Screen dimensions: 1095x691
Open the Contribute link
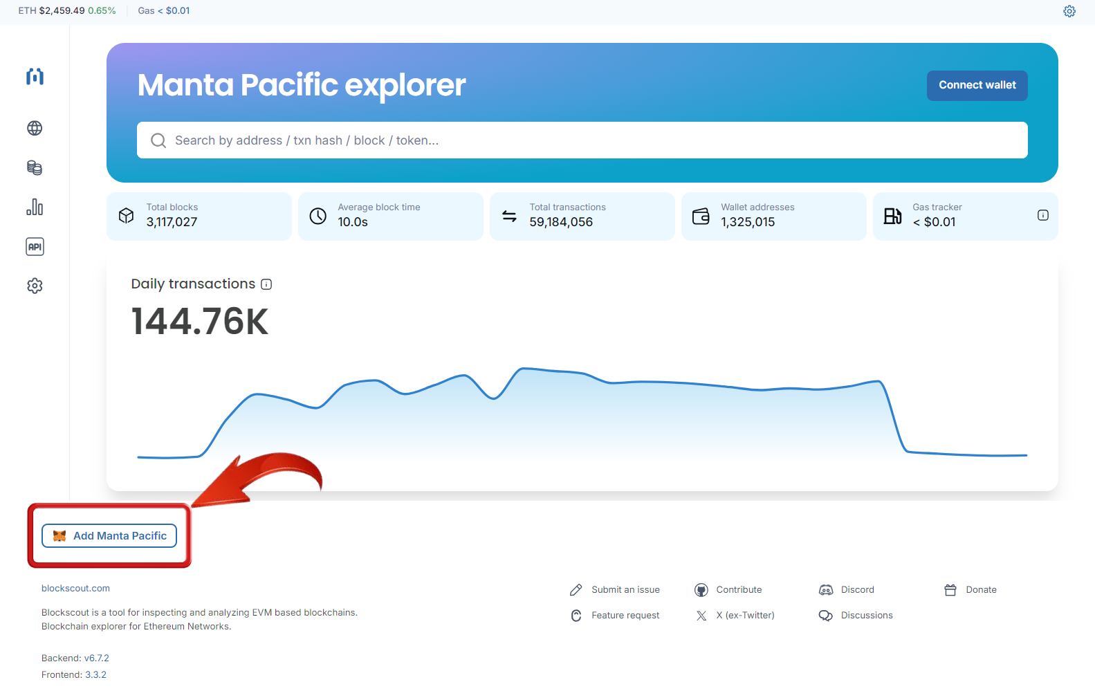tap(739, 590)
